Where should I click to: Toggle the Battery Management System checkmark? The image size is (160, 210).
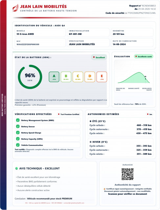(x=18, y=120)
